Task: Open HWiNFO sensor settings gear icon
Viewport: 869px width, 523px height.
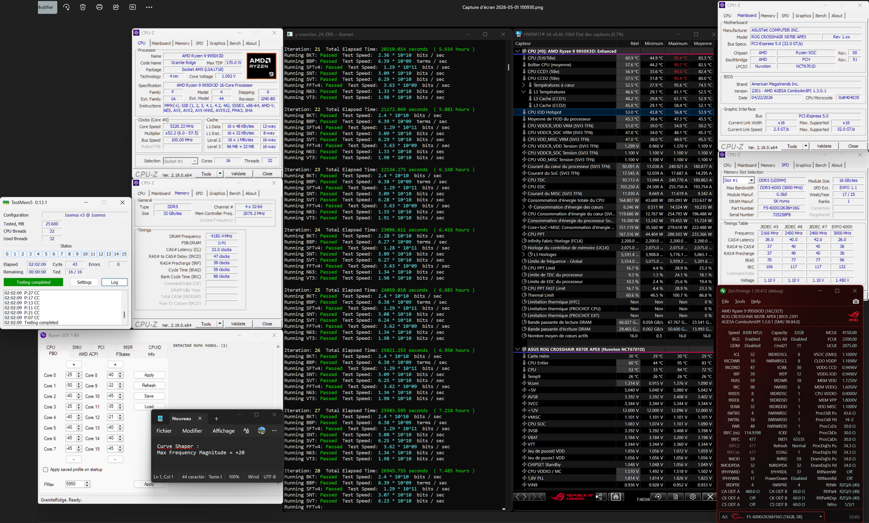Action: (x=693, y=497)
